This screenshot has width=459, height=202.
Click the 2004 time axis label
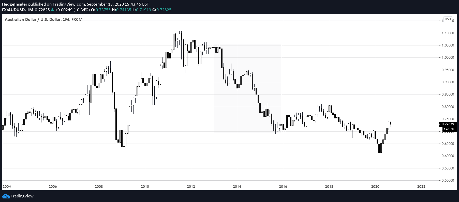(x=7, y=187)
